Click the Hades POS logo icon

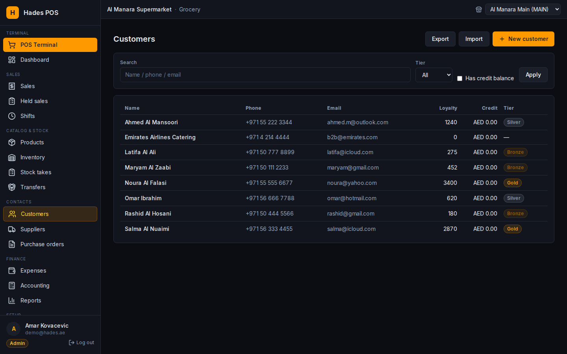13,13
